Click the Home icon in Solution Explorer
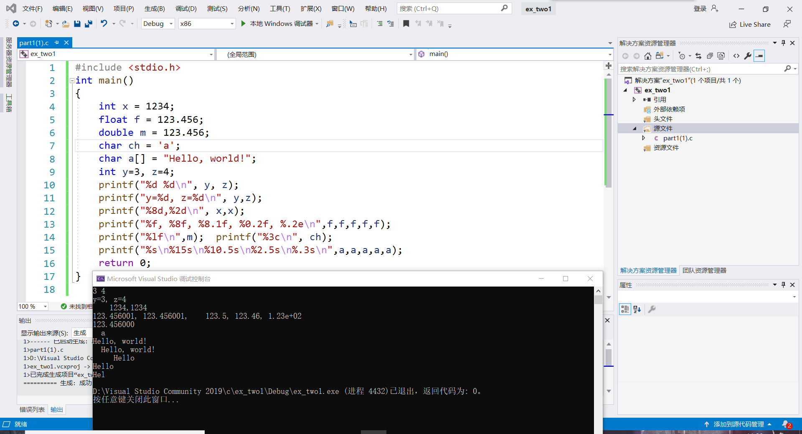Viewport: 802px width, 434px height. [x=647, y=56]
